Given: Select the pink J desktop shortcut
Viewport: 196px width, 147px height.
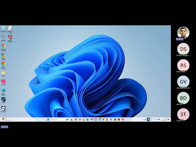Looking at the screenshot, I should pyautogui.click(x=3, y=82).
